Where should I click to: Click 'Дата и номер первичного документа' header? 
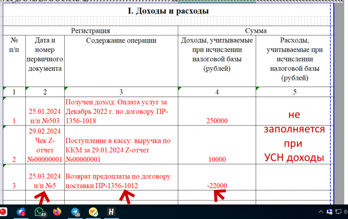(45, 61)
